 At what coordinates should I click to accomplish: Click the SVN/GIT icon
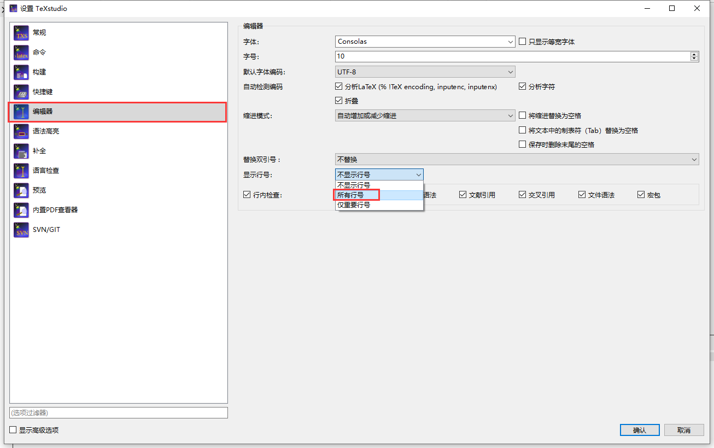coord(21,230)
